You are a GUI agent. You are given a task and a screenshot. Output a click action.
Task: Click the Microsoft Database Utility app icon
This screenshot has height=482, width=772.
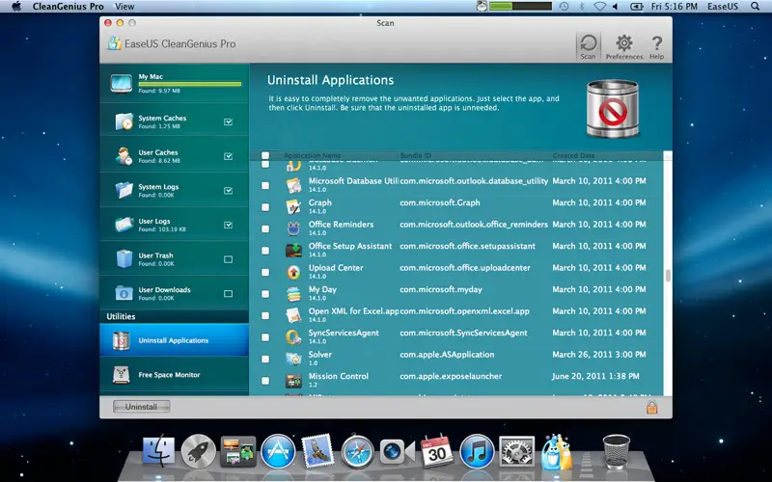coord(293,185)
